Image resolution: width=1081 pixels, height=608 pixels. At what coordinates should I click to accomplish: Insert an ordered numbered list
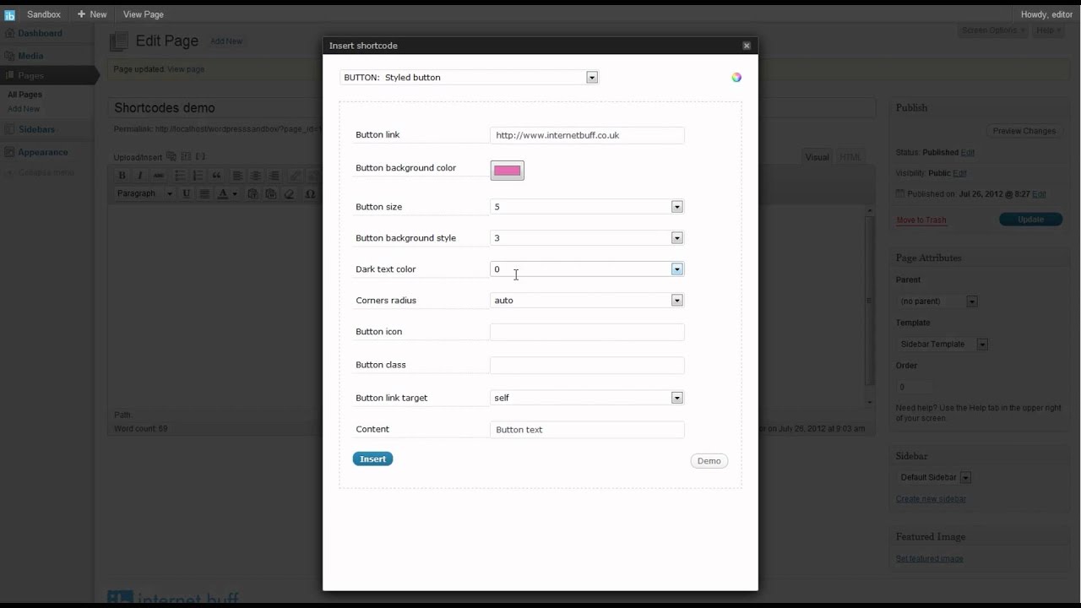(198, 176)
